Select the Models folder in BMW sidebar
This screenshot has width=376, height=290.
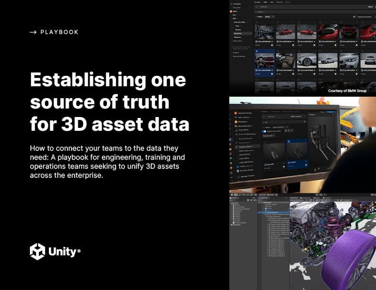pyautogui.click(x=238, y=30)
